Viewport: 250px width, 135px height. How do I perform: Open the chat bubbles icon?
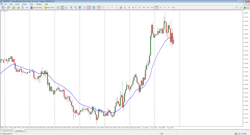(241, 8)
